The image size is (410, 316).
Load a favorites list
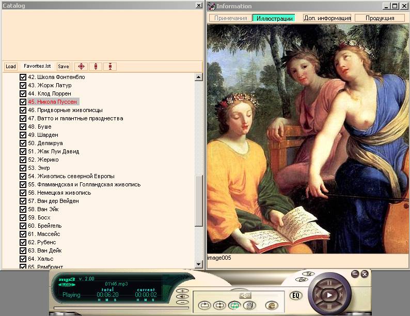click(x=11, y=67)
